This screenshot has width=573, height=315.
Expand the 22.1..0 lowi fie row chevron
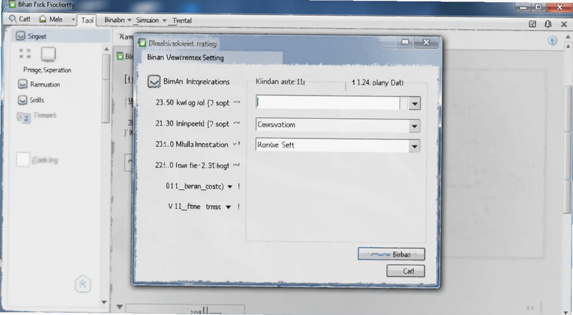tap(236, 165)
